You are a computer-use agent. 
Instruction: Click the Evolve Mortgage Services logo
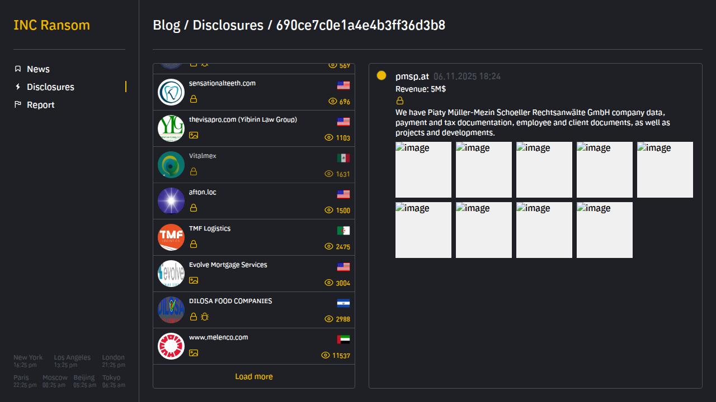tap(171, 274)
